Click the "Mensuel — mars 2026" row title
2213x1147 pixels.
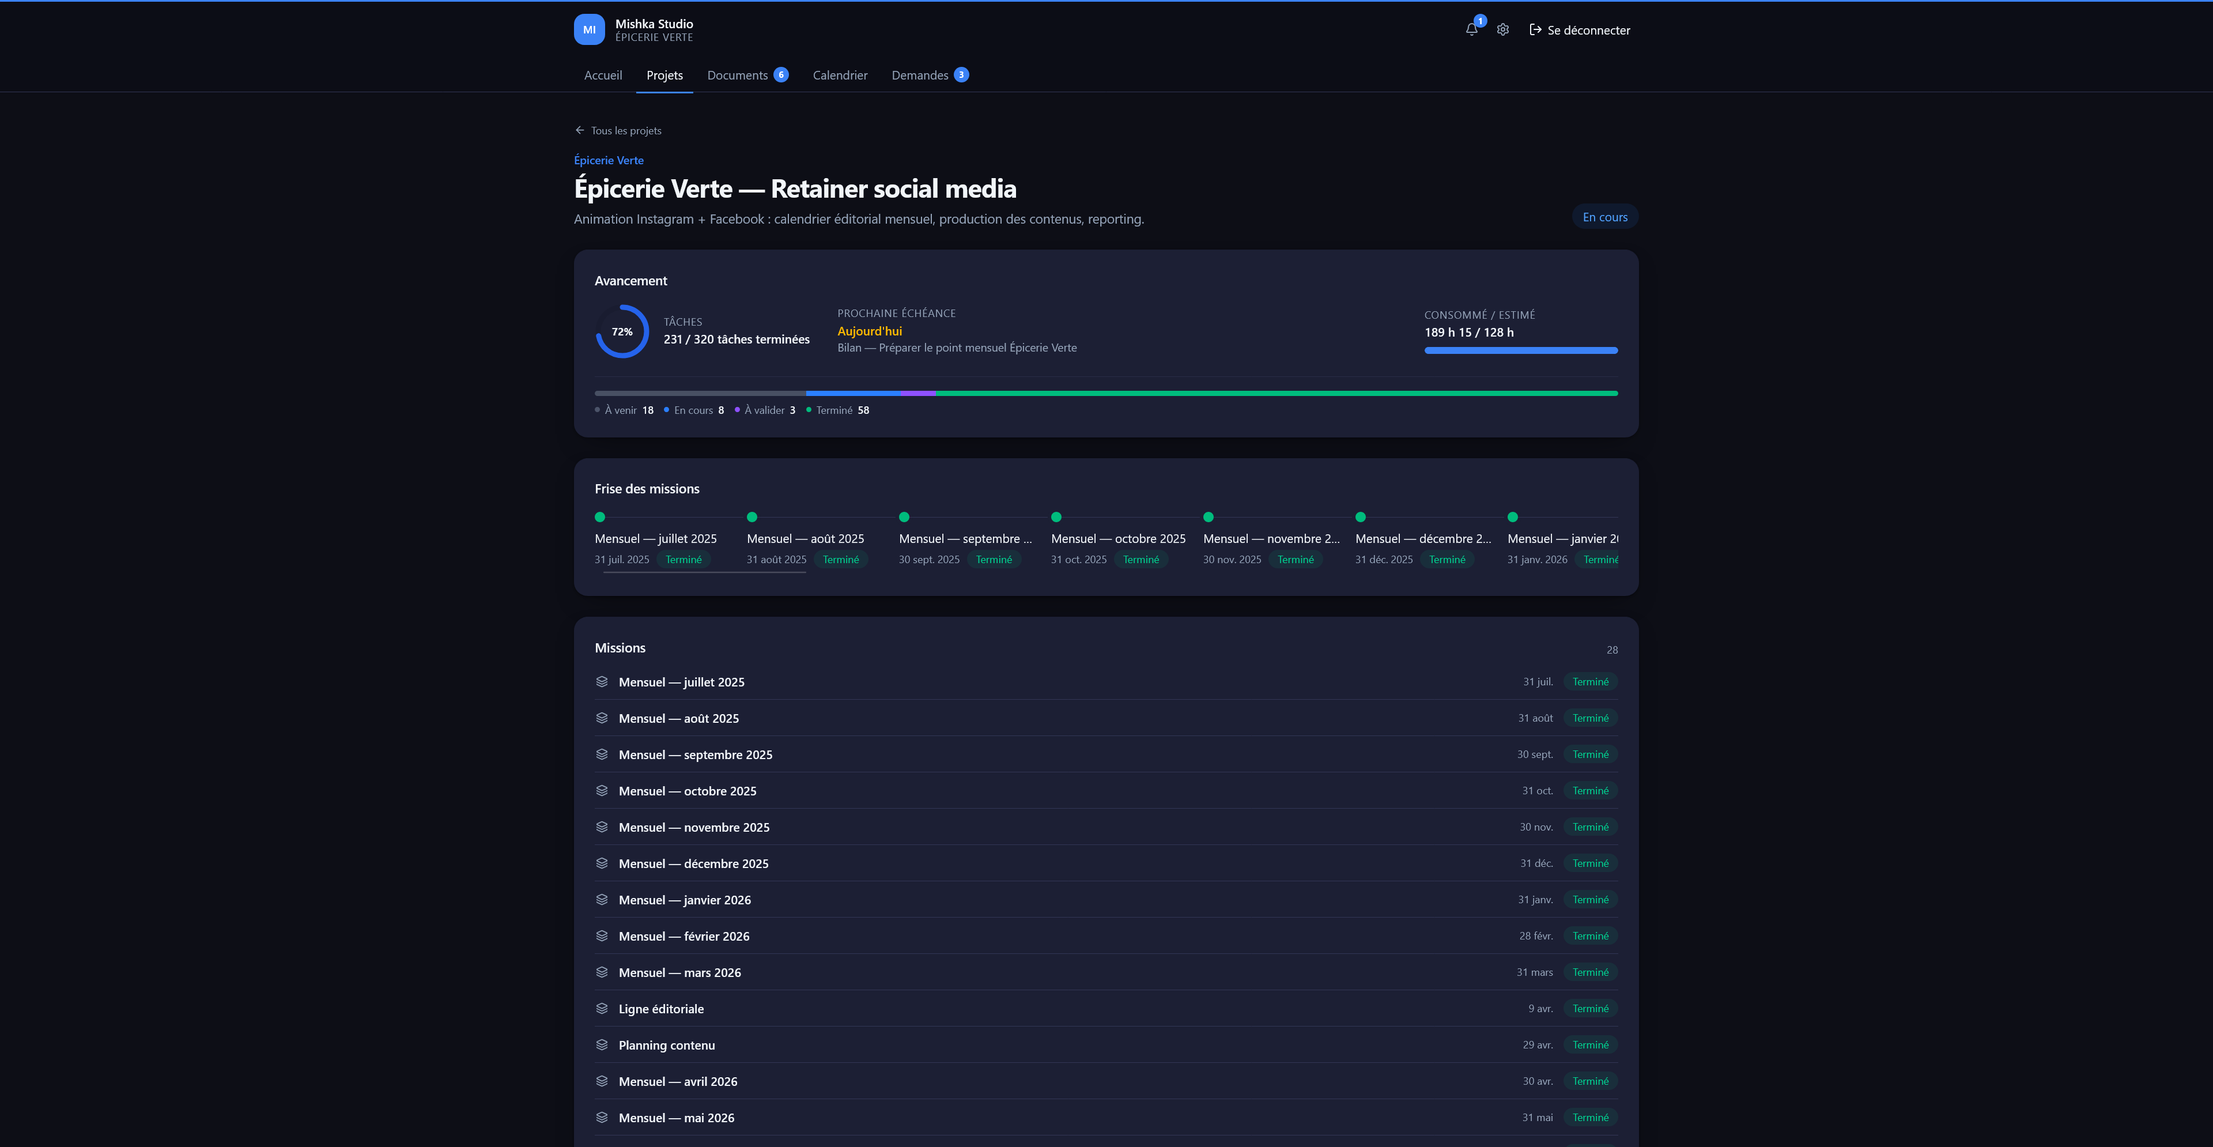tap(679, 972)
